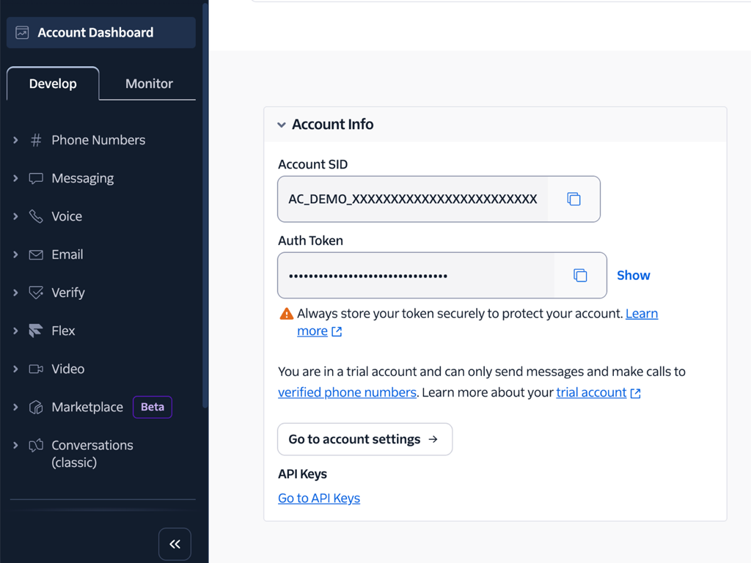
Task: Expand the Messaging chevron
Action: [x=15, y=179]
